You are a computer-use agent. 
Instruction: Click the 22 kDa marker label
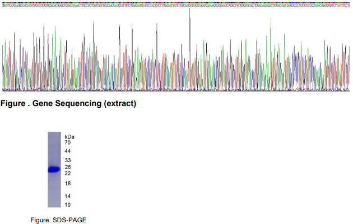tap(68, 173)
